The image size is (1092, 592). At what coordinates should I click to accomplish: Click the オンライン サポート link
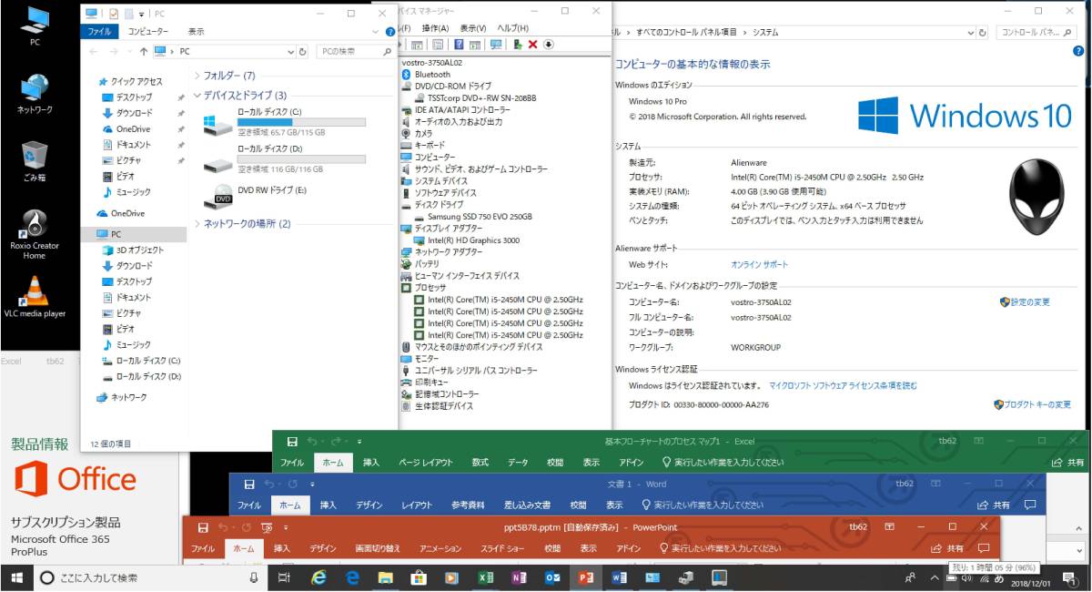coord(759,264)
